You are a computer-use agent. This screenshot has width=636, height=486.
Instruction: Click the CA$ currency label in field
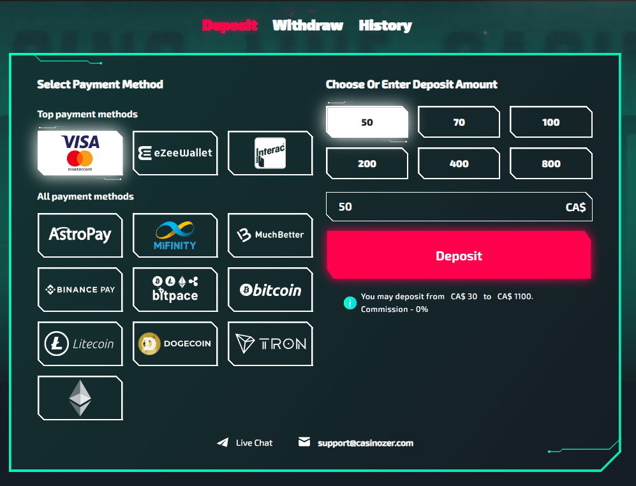pos(575,207)
